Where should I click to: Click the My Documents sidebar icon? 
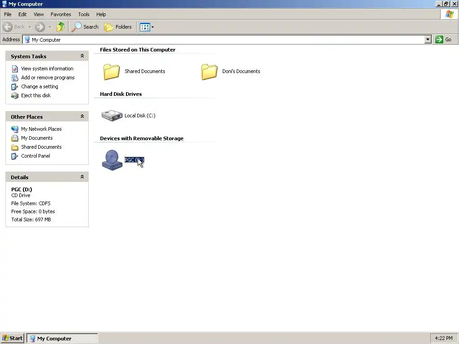(x=15, y=138)
